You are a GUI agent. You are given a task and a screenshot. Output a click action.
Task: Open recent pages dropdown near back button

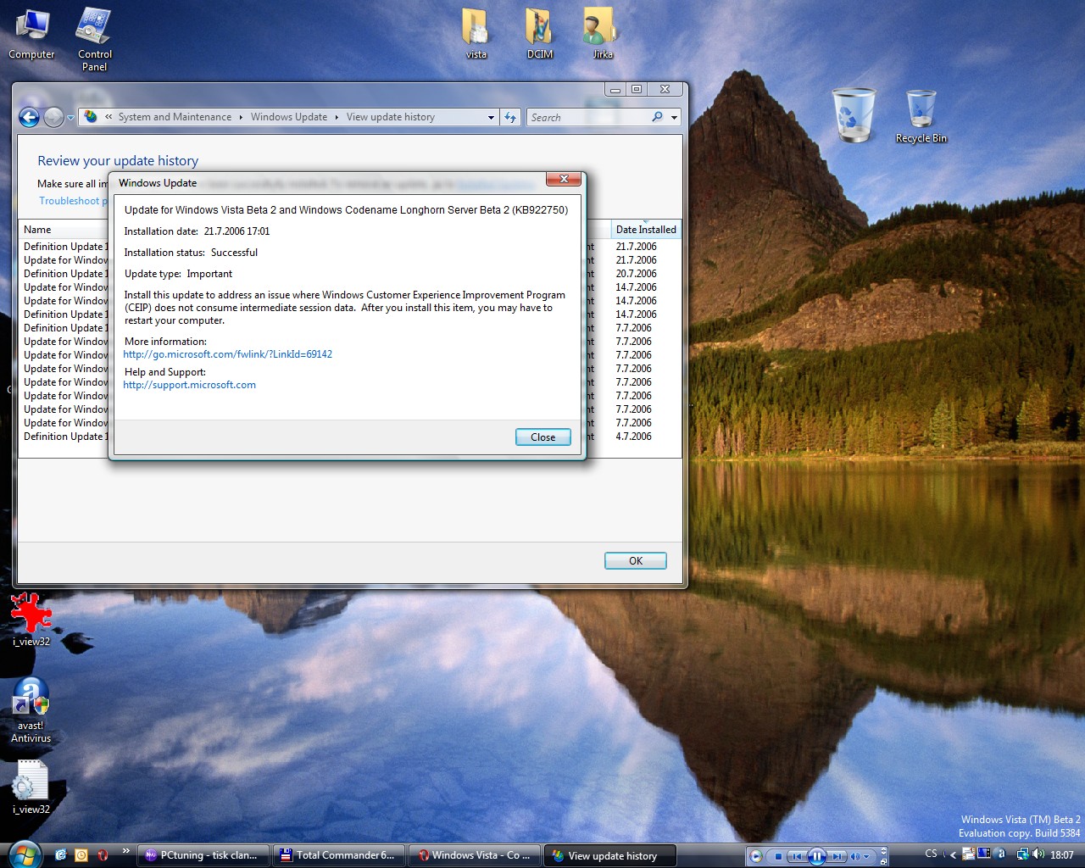click(x=70, y=118)
